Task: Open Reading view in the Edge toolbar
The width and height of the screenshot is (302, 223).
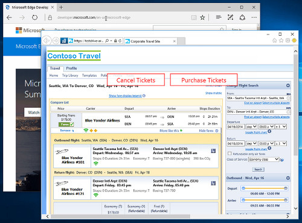Action: pyautogui.click(x=194, y=18)
